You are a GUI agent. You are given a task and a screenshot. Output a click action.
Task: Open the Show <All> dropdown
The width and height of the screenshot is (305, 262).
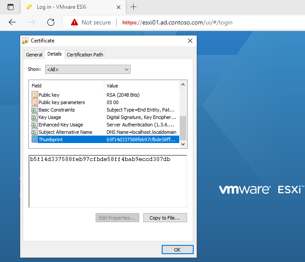(88, 70)
